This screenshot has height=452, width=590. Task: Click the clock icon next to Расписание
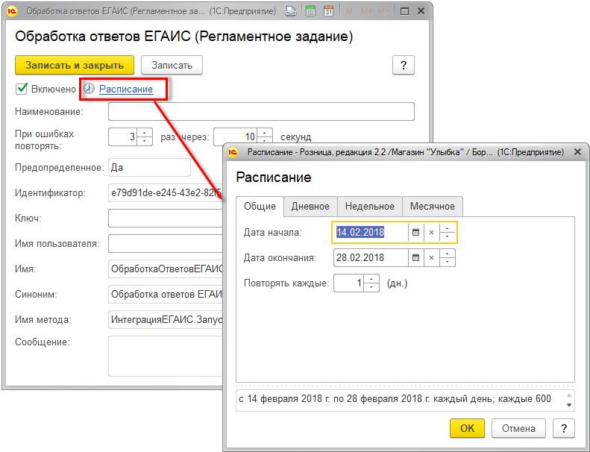(90, 89)
